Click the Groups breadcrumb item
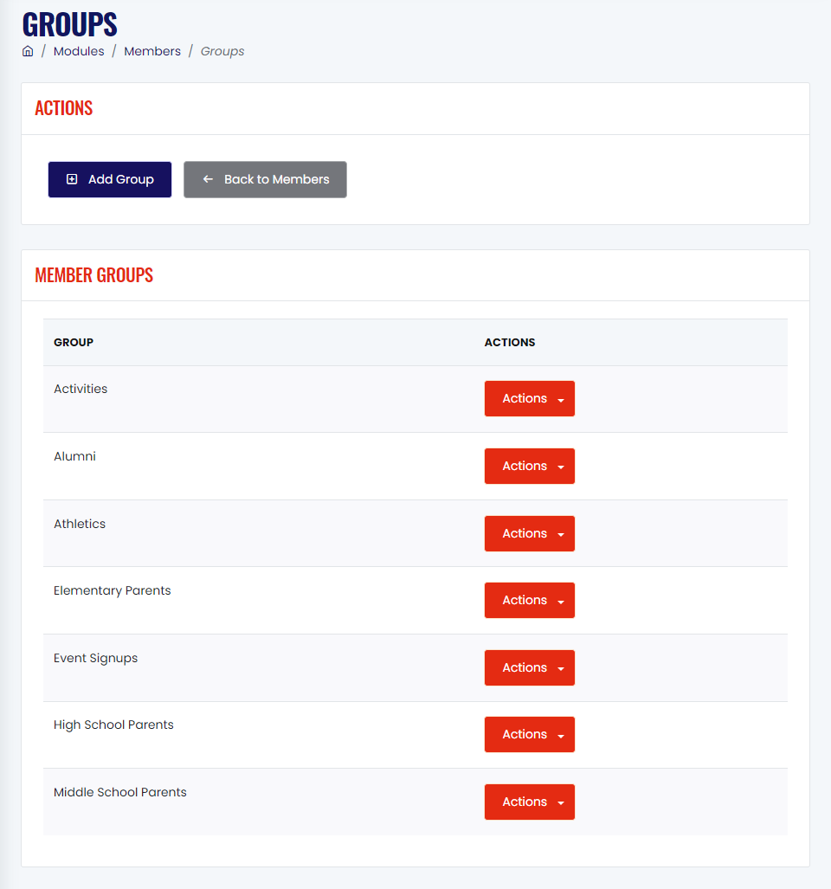The height and width of the screenshot is (889, 831). tap(222, 51)
